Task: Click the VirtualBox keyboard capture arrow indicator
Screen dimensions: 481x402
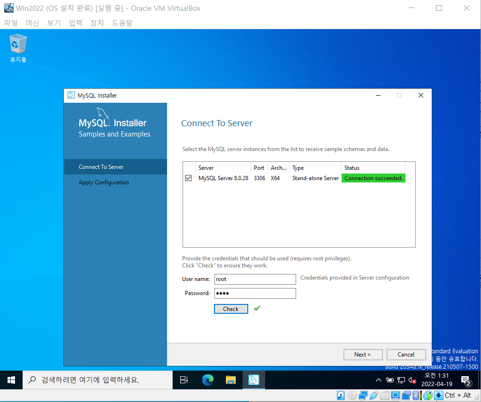Action: coord(439,395)
